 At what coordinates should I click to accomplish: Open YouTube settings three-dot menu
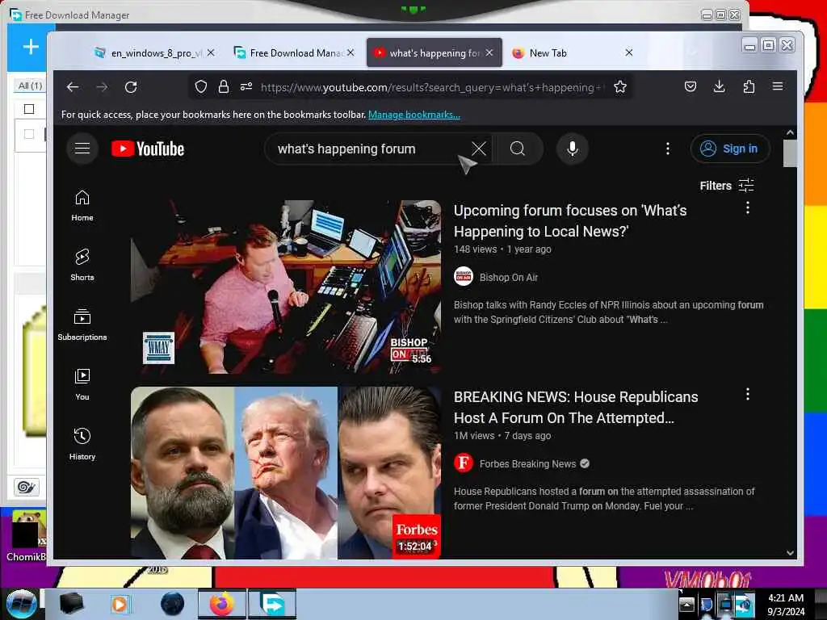(668, 149)
